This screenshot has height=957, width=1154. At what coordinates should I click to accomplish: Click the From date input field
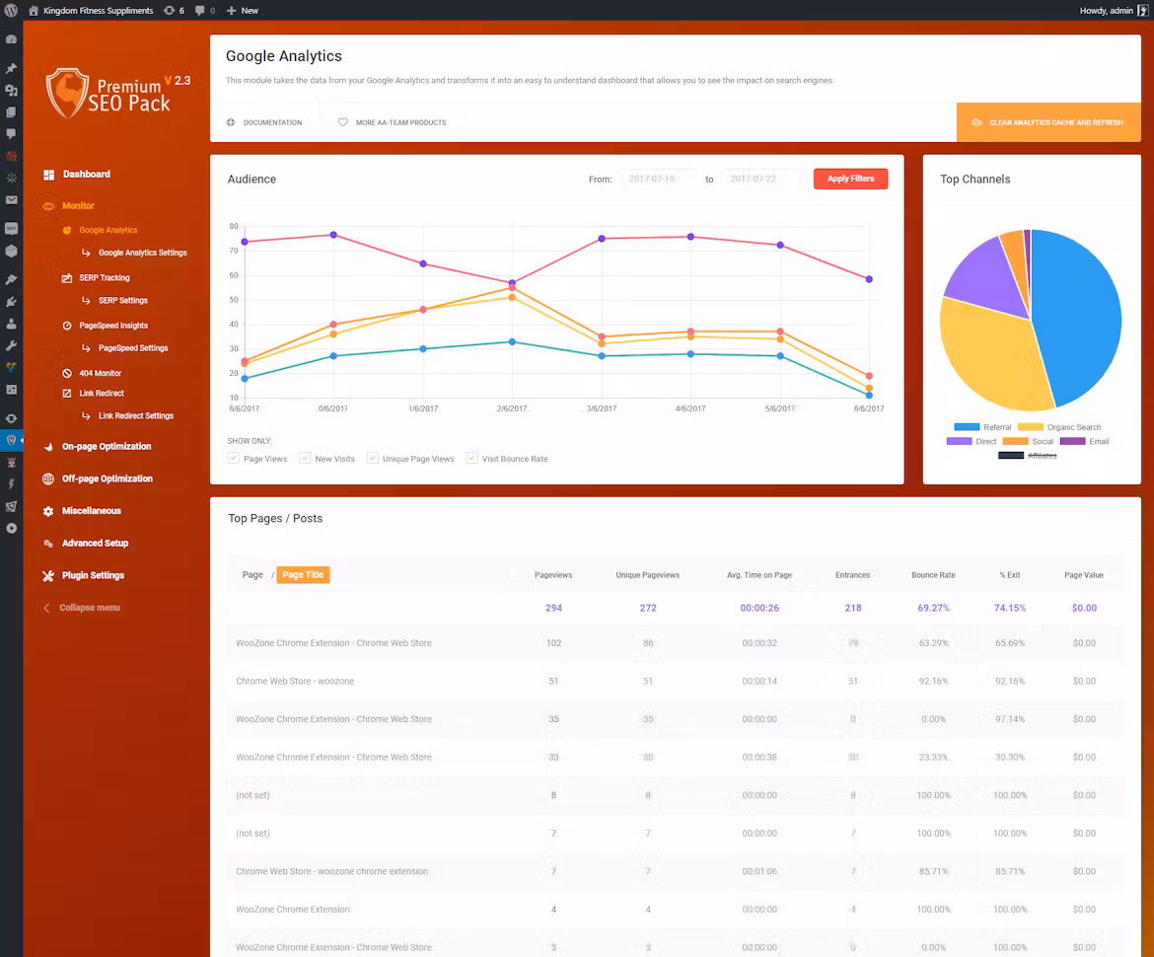(657, 179)
